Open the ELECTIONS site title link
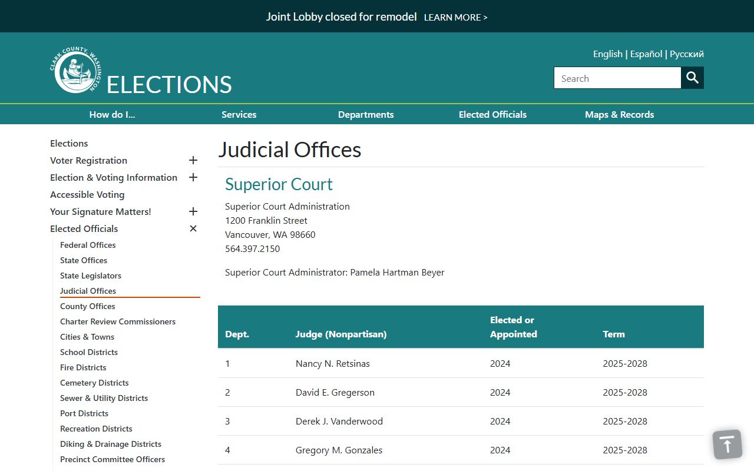Image resolution: width=754 pixels, height=471 pixels. point(169,84)
